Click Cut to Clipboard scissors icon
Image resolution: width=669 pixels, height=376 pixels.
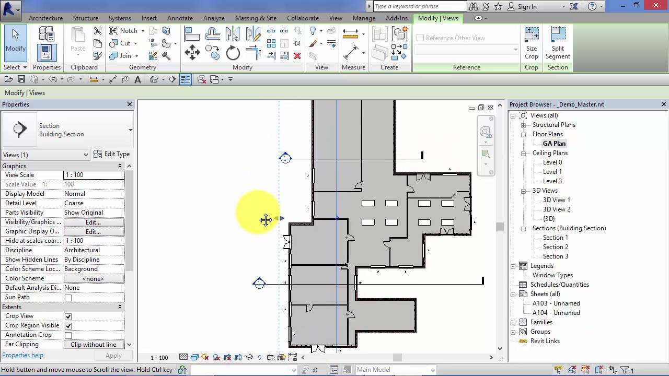click(x=98, y=31)
